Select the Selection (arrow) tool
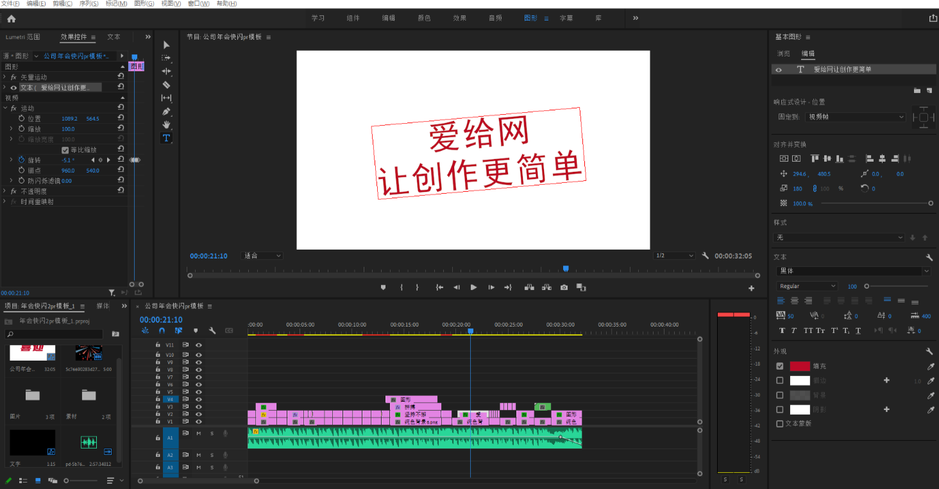This screenshot has width=939, height=489. click(166, 45)
